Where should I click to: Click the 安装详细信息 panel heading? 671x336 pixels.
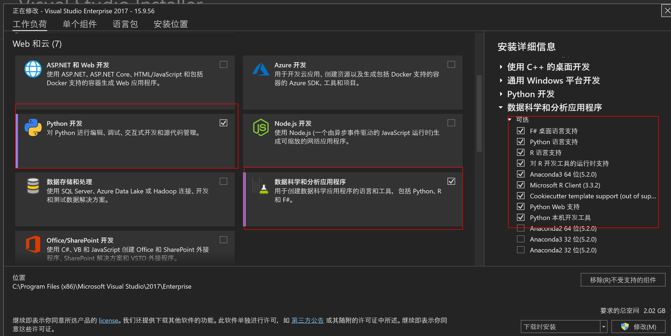coord(527,47)
